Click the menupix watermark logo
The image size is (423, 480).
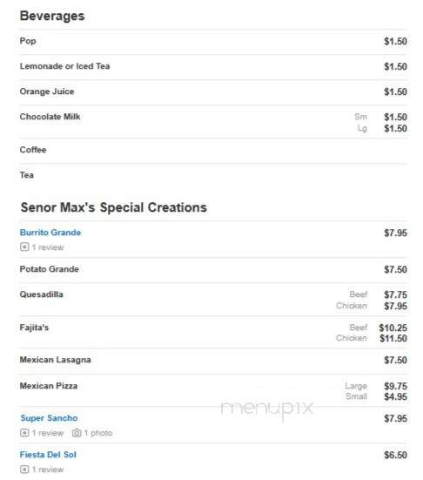[x=267, y=409]
